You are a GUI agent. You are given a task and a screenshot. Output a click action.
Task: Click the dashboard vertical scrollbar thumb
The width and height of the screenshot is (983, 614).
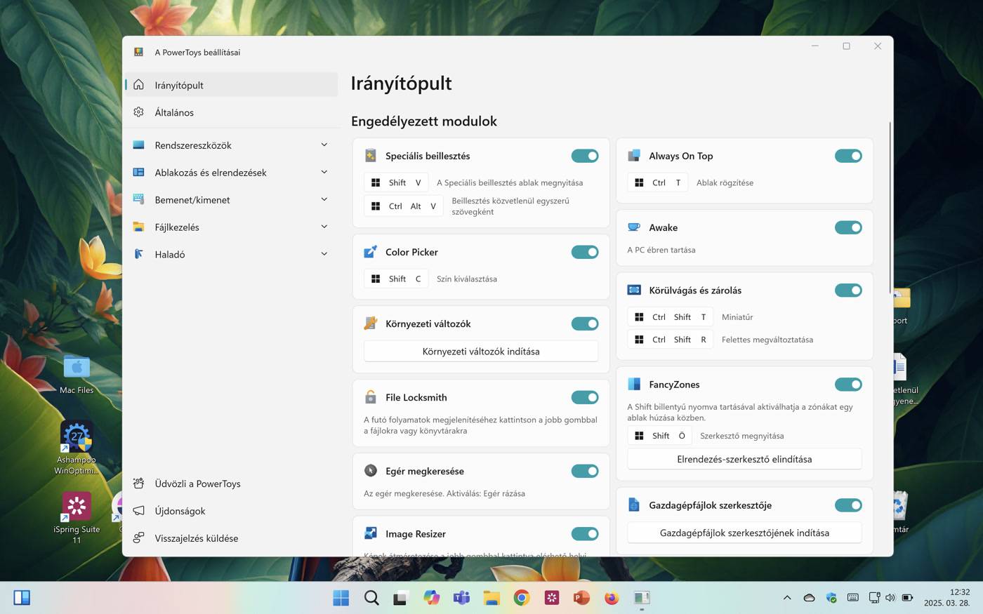(890, 207)
